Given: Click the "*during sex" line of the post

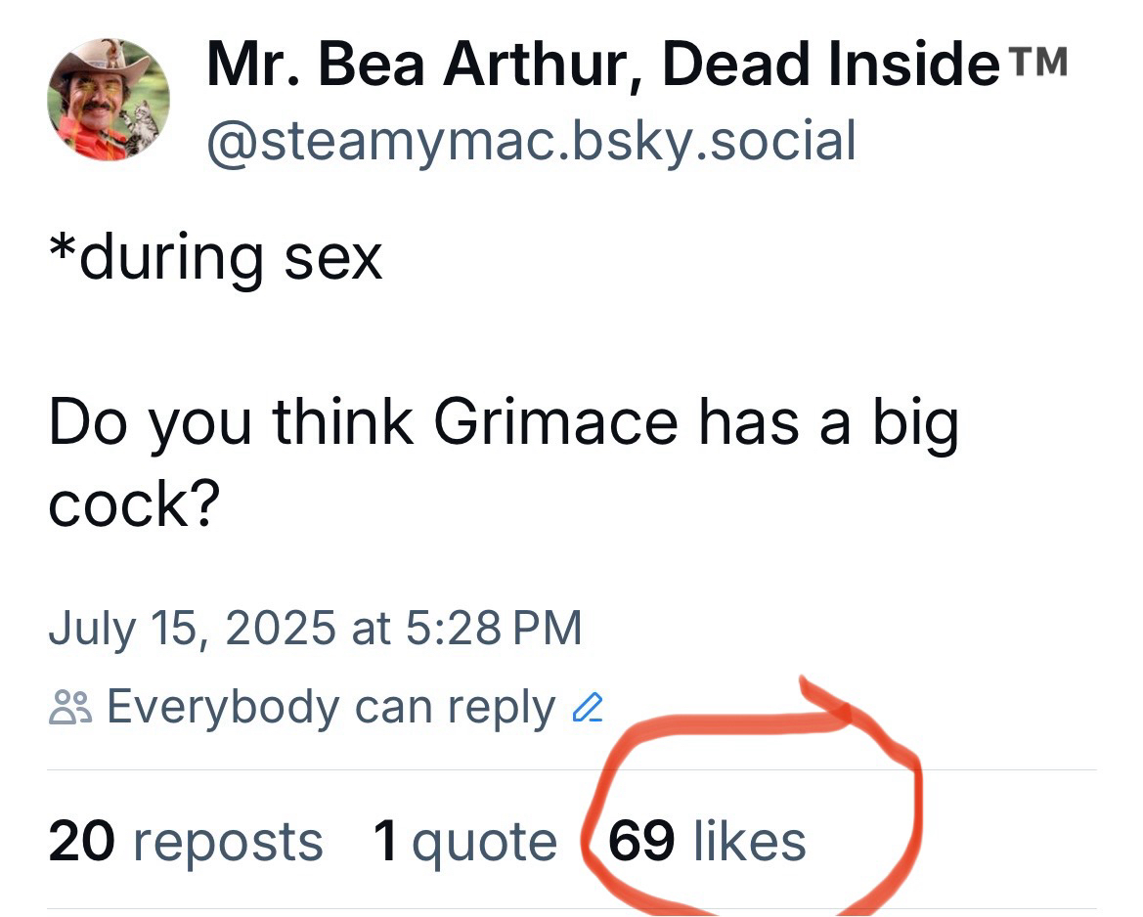Looking at the screenshot, I should pyautogui.click(x=215, y=257).
